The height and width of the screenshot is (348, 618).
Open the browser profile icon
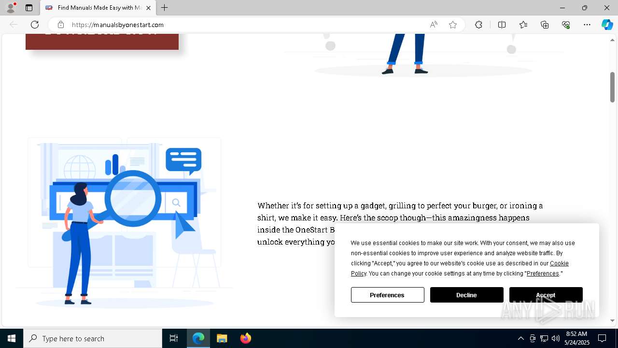tap(10, 8)
